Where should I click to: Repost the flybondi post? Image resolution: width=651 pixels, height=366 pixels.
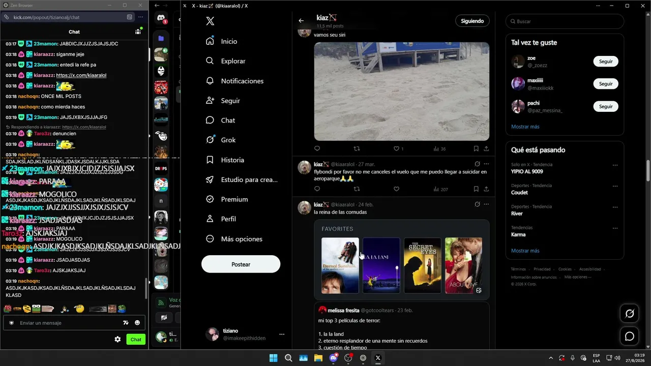coord(357,189)
